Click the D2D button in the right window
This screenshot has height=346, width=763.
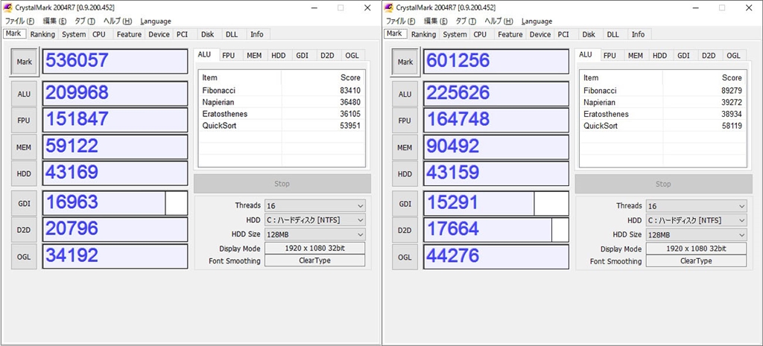pyautogui.click(x=405, y=231)
